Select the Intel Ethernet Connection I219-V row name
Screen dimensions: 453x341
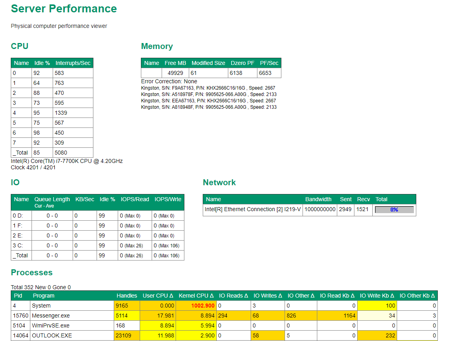pyautogui.click(x=253, y=210)
